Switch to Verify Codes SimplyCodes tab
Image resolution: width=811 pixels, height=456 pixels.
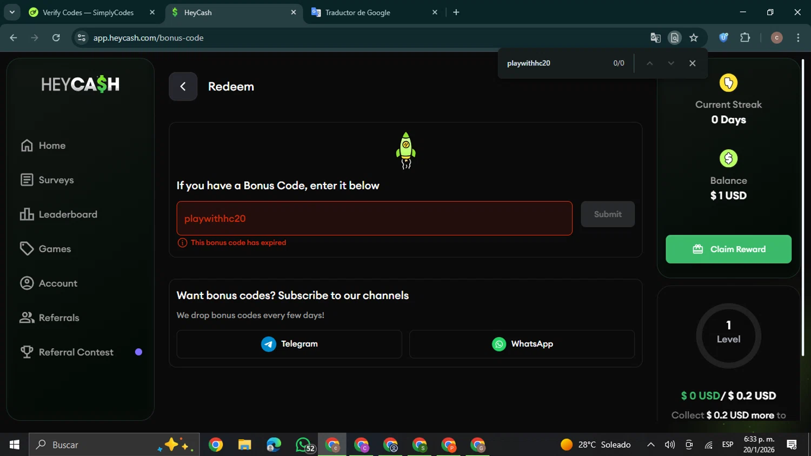tap(88, 12)
